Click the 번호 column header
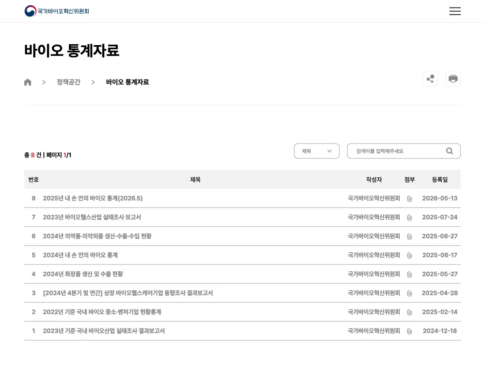 (x=34, y=180)
